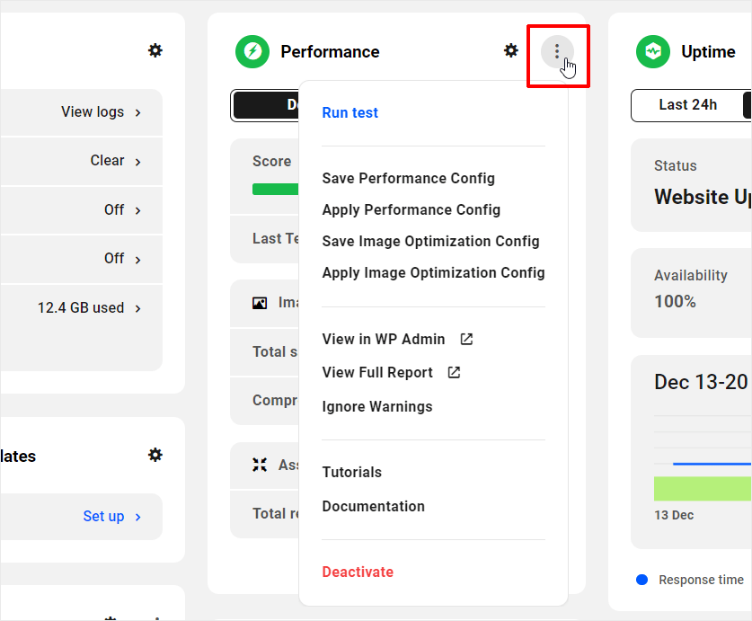Open View Full Report

[377, 372]
